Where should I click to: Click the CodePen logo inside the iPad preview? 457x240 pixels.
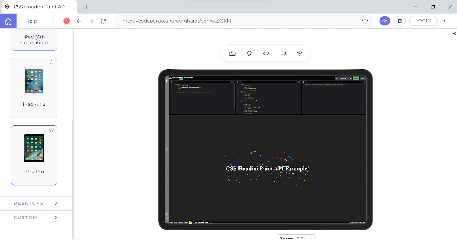pos(170,78)
